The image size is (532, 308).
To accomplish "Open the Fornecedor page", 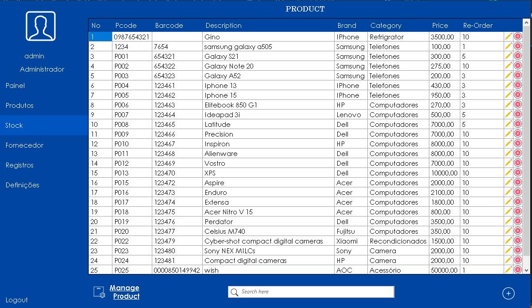I will (x=24, y=145).
